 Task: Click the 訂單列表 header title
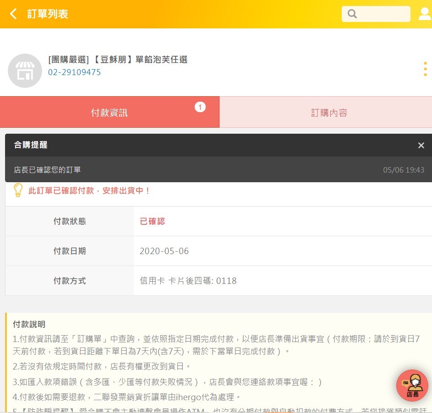point(47,14)
